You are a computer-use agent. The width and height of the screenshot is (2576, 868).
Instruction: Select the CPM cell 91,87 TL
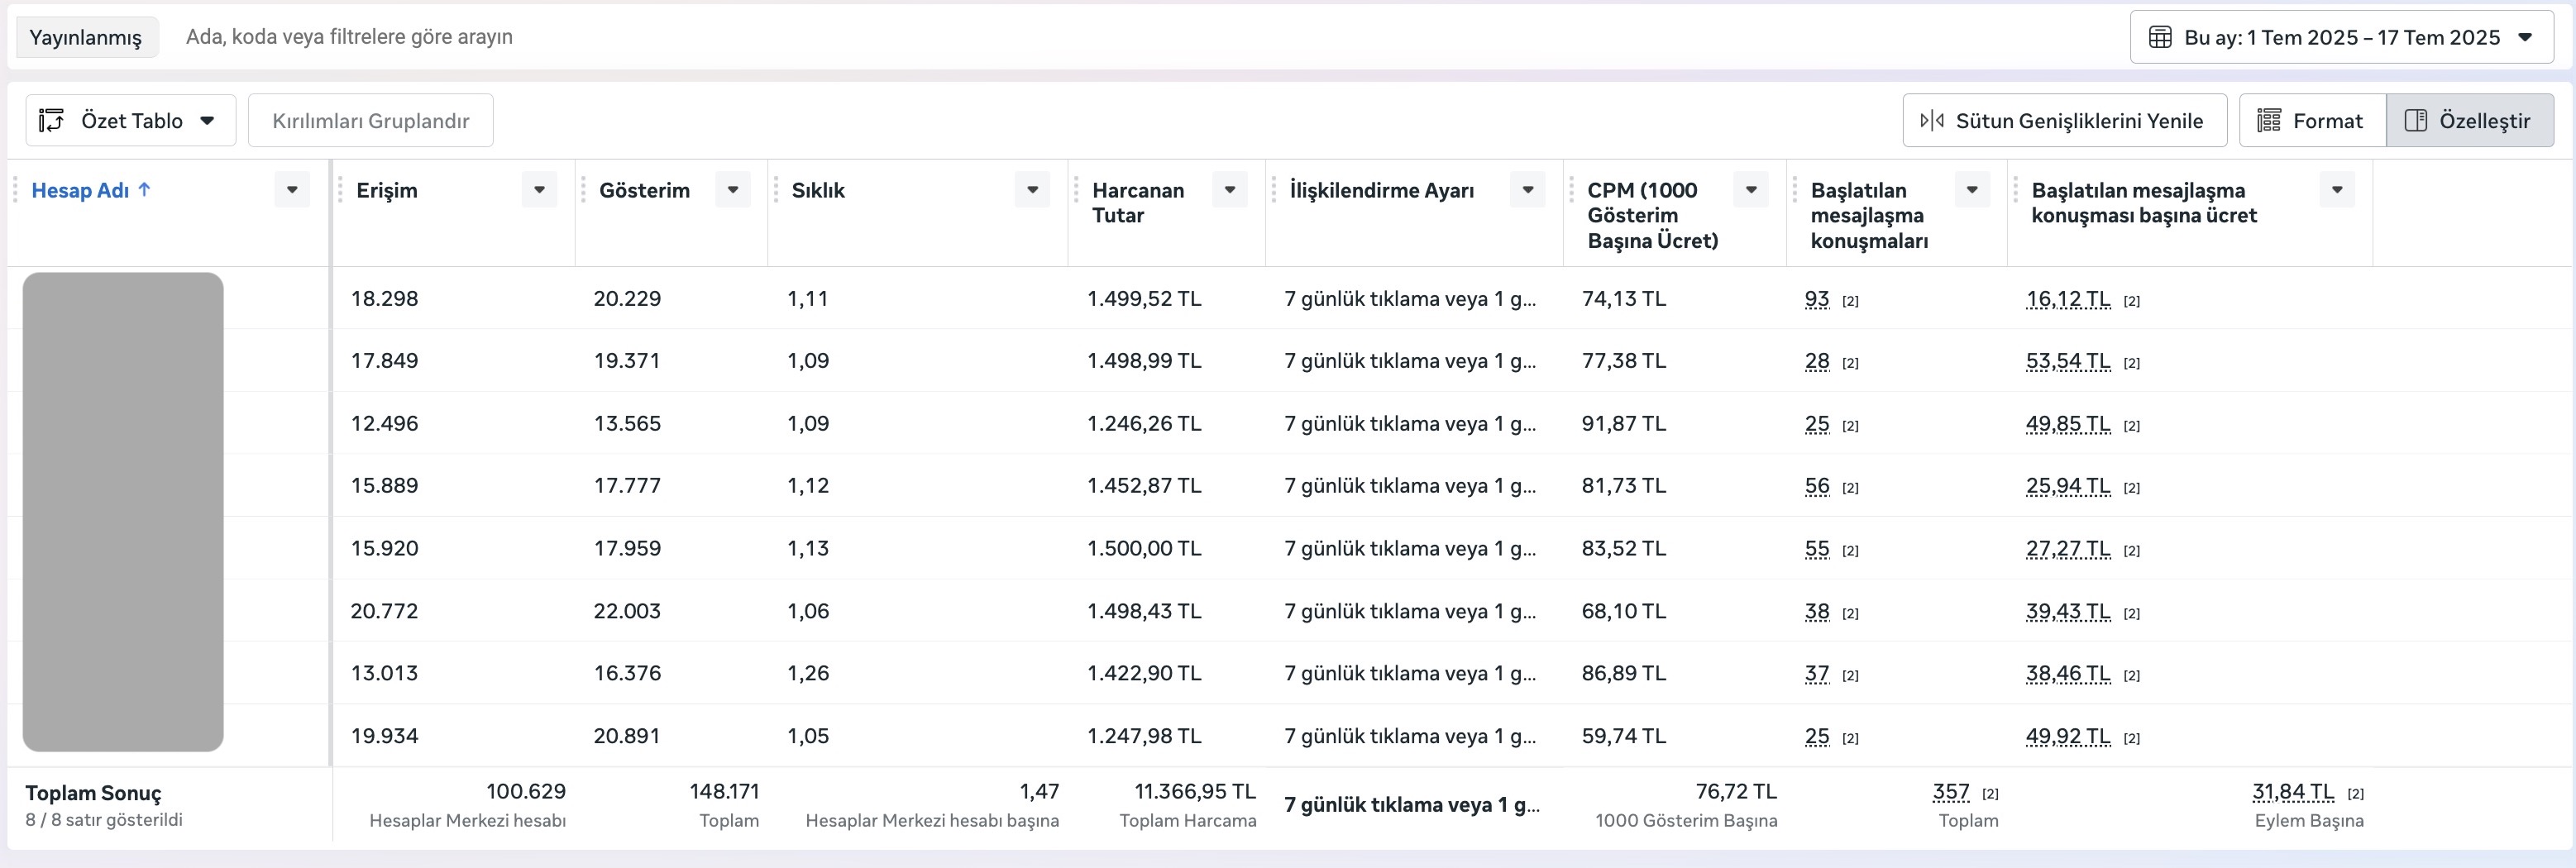coord(1624,424)
